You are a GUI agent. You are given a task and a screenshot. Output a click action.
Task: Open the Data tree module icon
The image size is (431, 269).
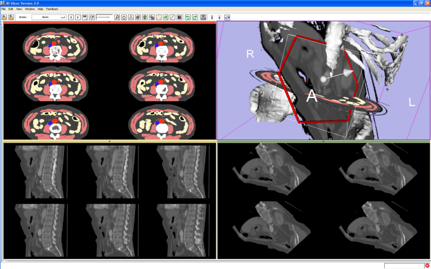(131, 17)
